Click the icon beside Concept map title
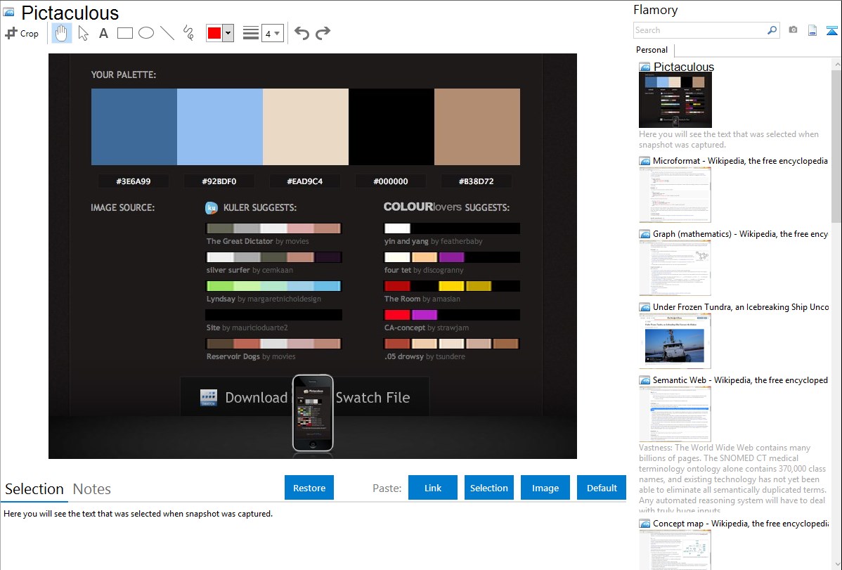 pyautogui.click(x=645, y=524)
